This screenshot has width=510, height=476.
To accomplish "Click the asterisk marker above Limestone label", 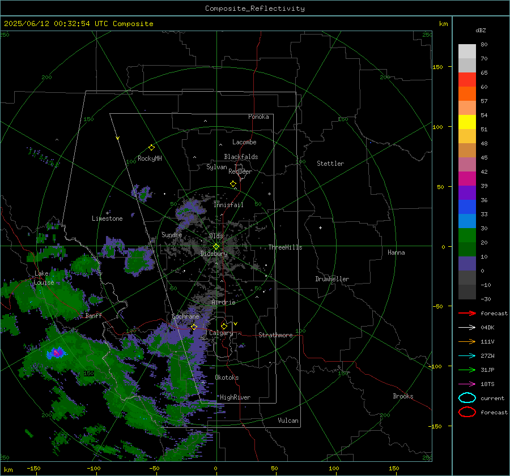I will (108, 213).
